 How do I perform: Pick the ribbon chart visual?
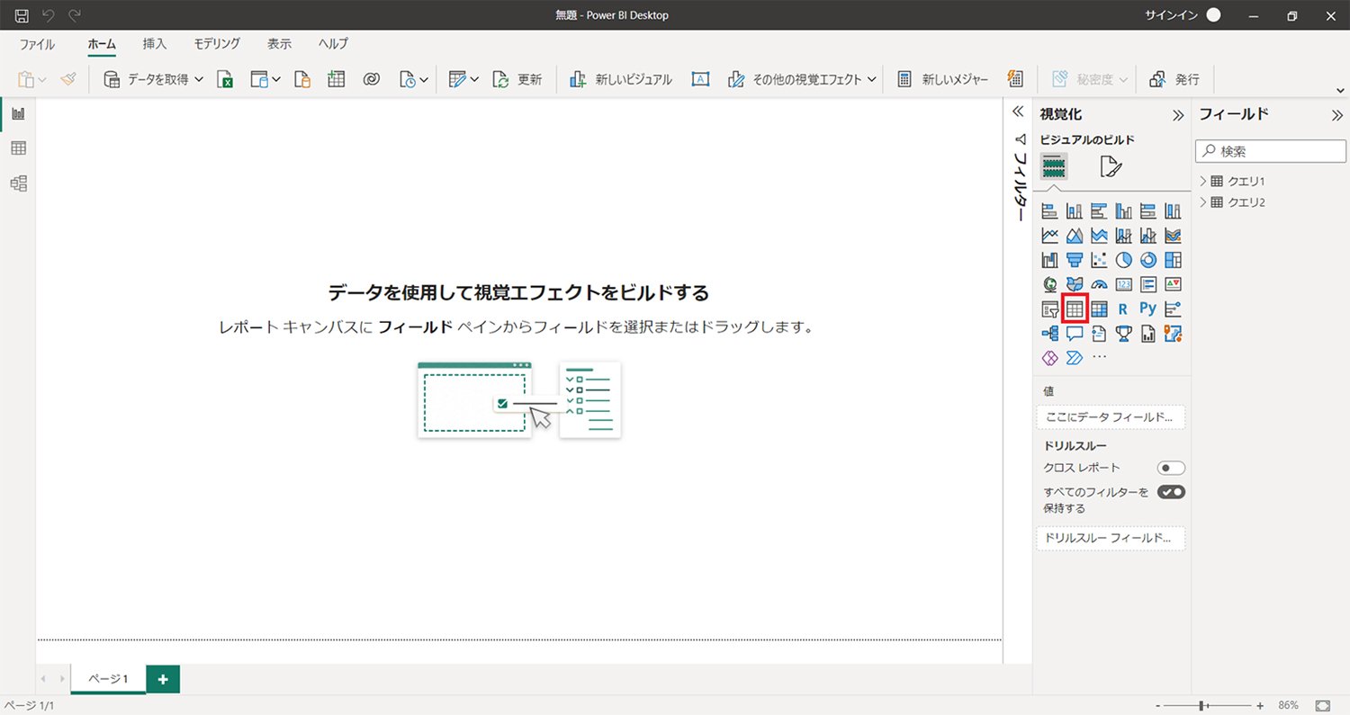[1173, 236]
